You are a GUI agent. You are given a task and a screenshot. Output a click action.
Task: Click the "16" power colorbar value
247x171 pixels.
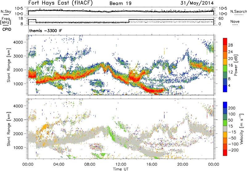(230, 65)
